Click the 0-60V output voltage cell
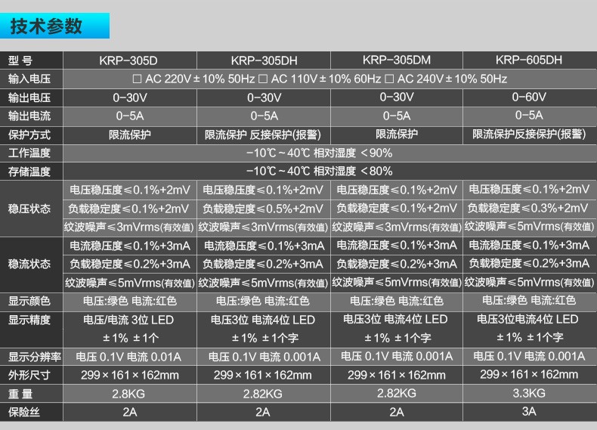This screenshot has width=597, height=430. [529, 97]
